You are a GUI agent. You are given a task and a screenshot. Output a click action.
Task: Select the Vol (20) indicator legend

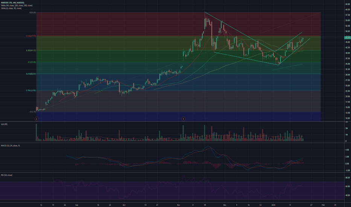pos(4,124)
